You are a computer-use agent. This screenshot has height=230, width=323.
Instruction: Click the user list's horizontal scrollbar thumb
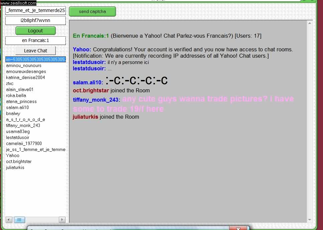point(19,220)
